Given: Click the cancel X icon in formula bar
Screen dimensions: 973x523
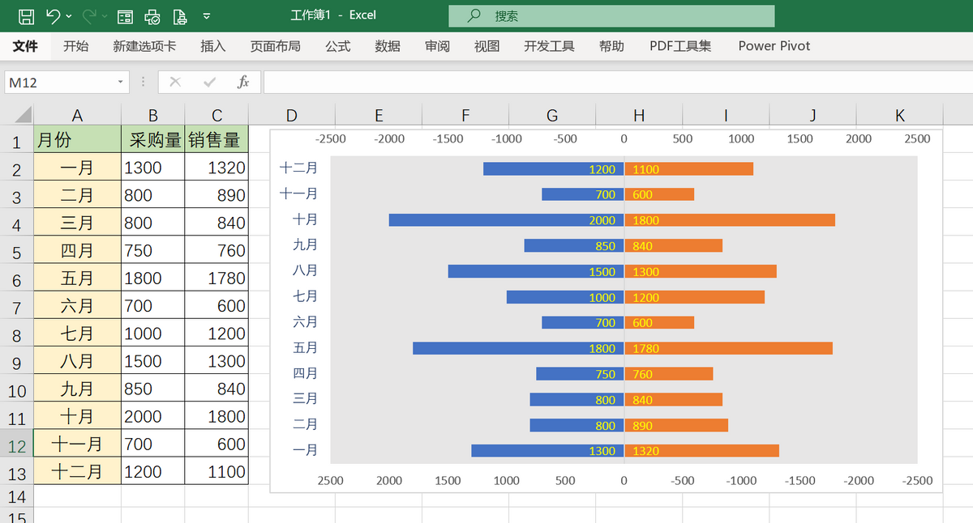Looking at the screenshot, I should [175, 82].
